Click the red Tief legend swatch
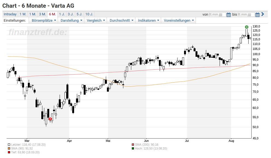 [9, 152]
